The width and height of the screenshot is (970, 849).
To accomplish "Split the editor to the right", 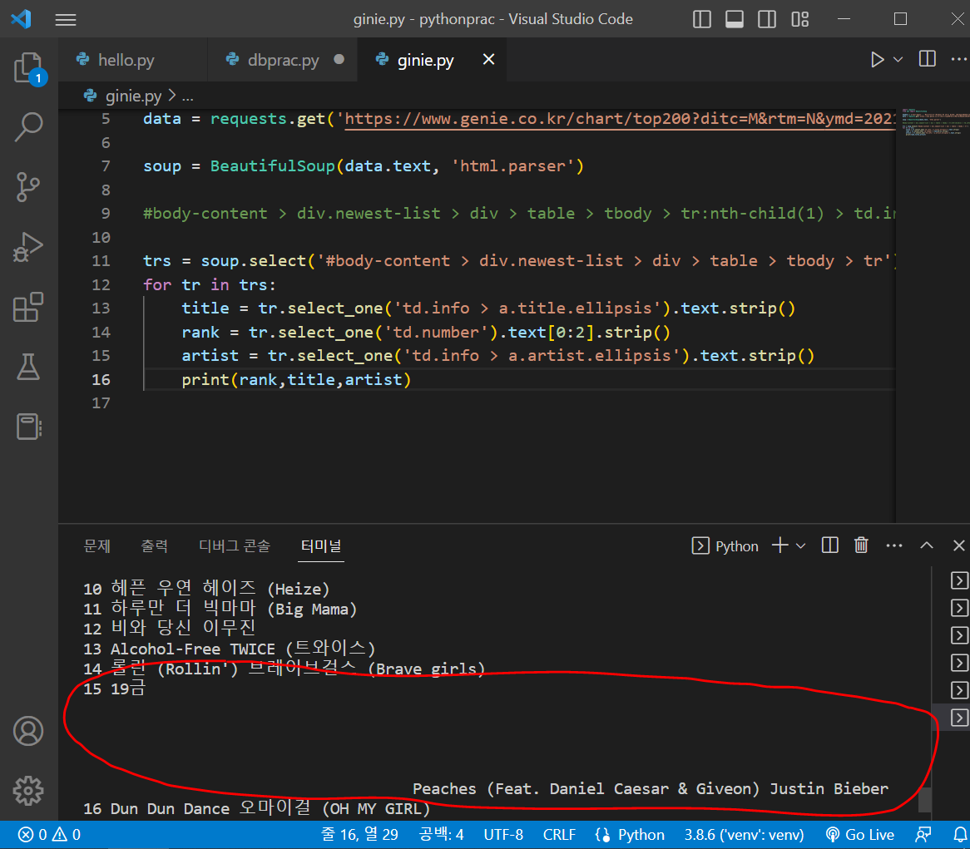I will tap(928, 59).
